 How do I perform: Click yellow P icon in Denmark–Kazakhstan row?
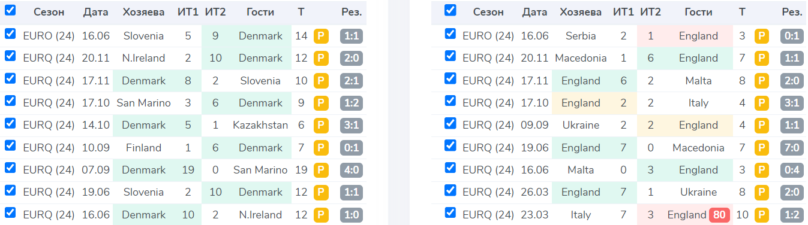click(x=321, y=126)
